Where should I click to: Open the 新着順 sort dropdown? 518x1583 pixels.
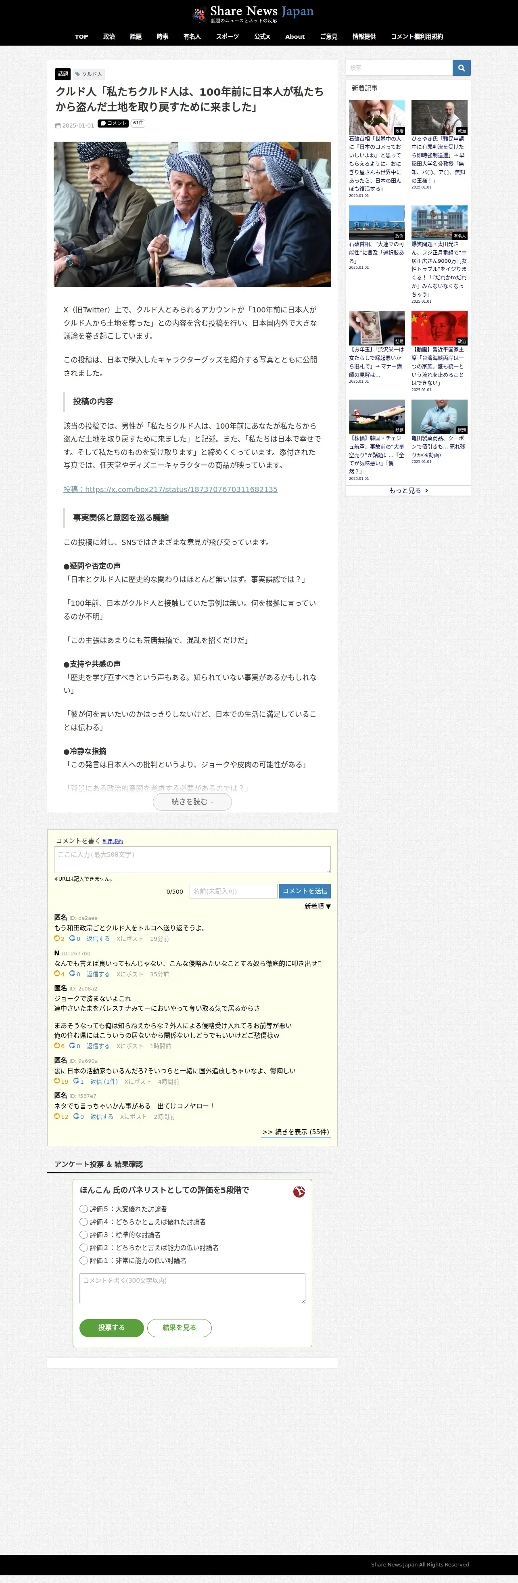point(317,907)
